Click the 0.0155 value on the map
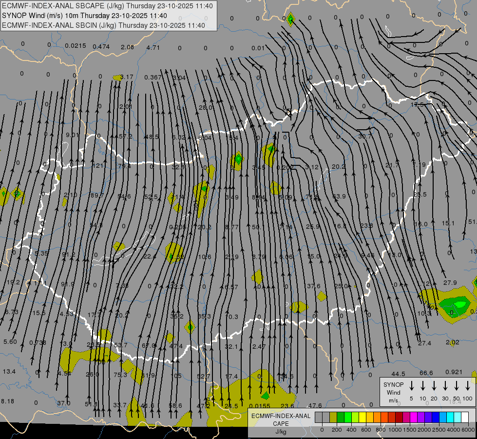The width and height of the screenshot is (477, 439). click(260, 406)
